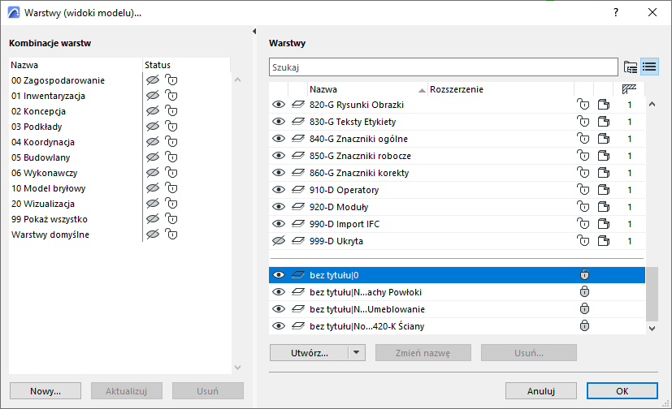Viewport: 672px width, 409px height.
Task: Click lock status of 05 Budowlany combination
Action: (171, 157)
